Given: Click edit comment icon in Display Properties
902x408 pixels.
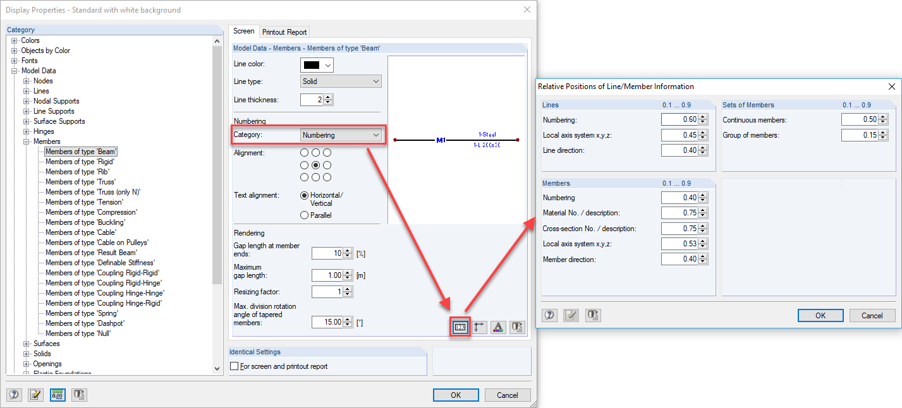Looking at the screenshot, I should (35, 395).
